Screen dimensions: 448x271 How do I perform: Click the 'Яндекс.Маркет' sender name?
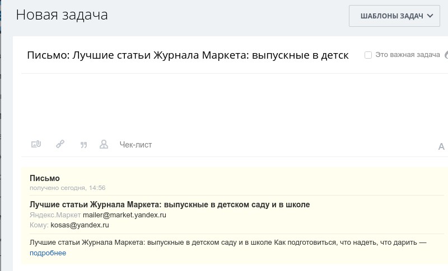(x=55, y=215)
